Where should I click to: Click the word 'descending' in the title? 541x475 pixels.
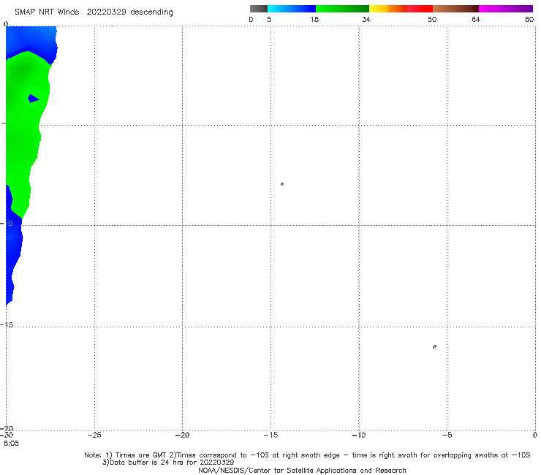pos(151,12)
